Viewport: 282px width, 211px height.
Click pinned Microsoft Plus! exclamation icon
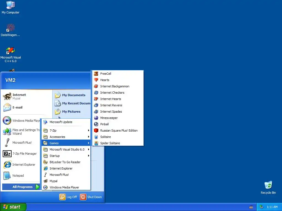pos(7,143)
